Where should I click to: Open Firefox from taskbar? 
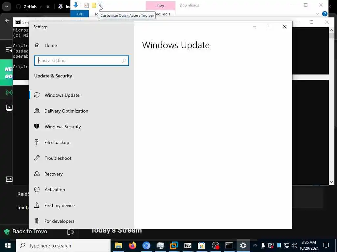132,245
